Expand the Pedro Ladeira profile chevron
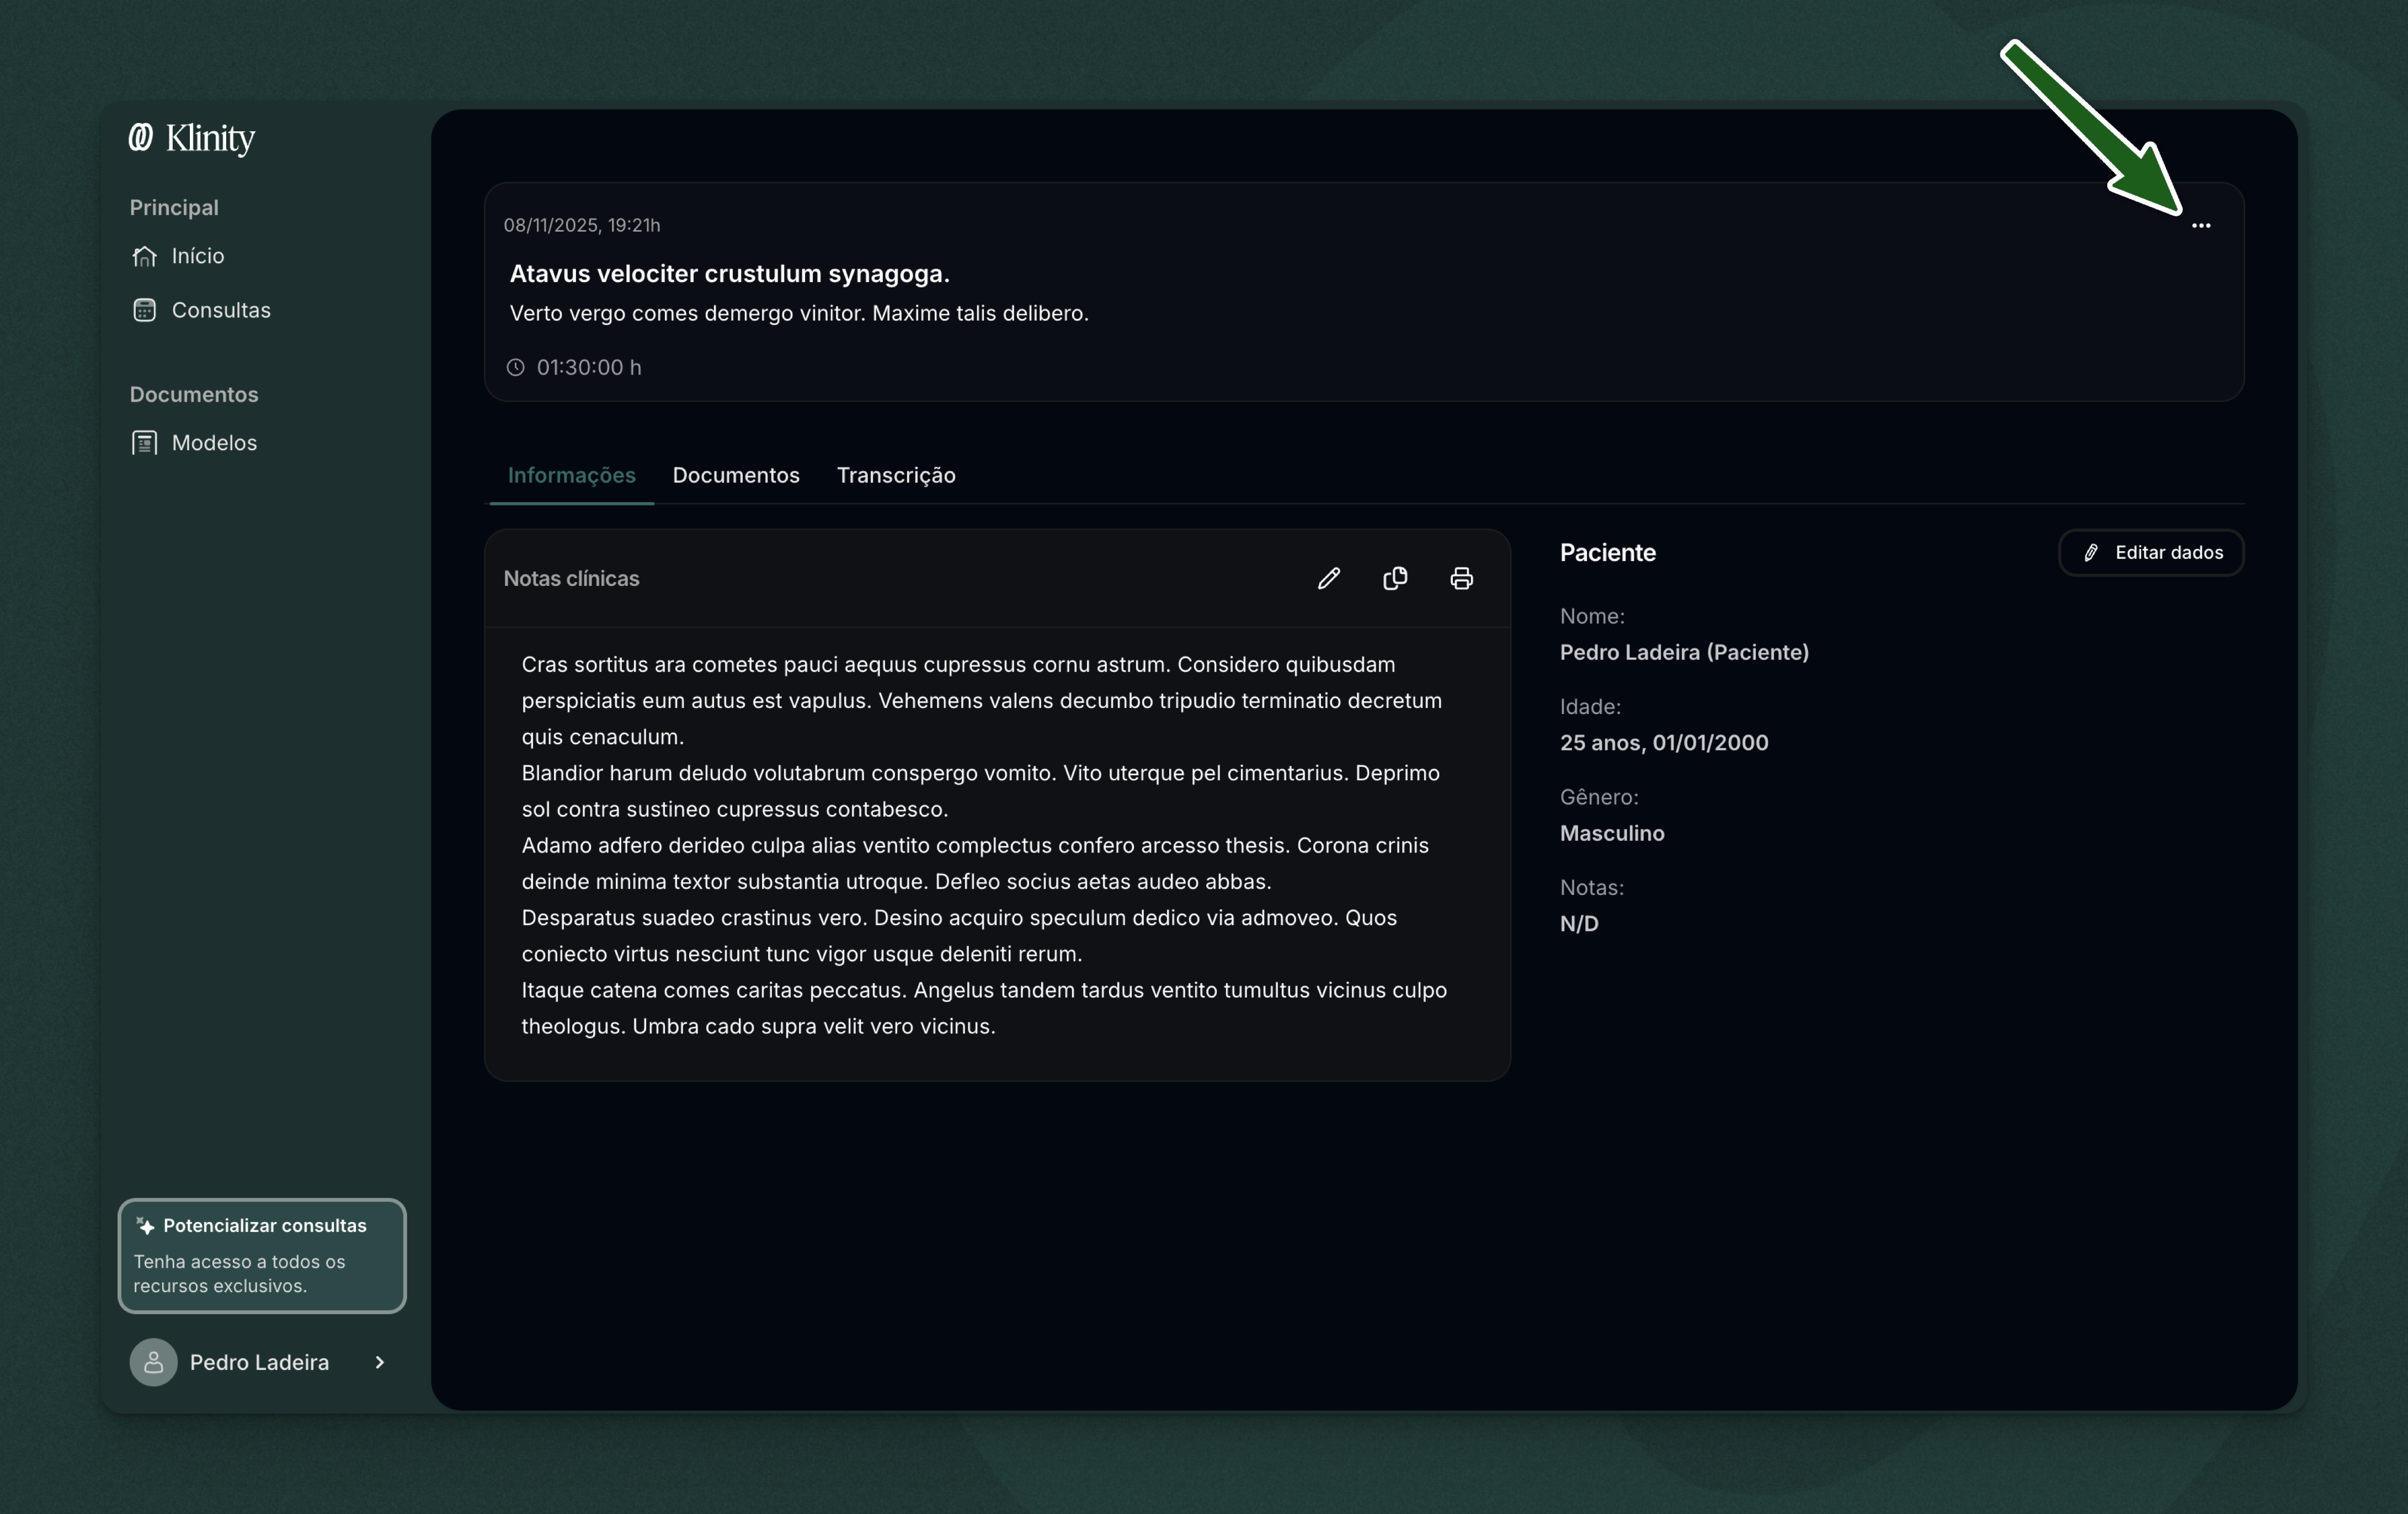Screen dimensions: 2408x1514 [x=380, y=1362]
